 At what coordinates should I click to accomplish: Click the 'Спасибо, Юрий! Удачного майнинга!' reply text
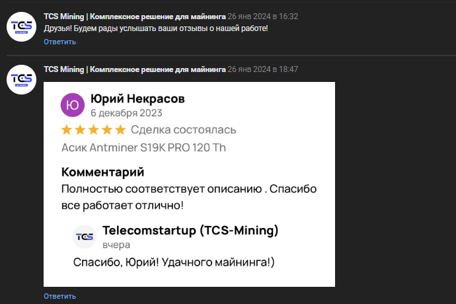(173, 262)
